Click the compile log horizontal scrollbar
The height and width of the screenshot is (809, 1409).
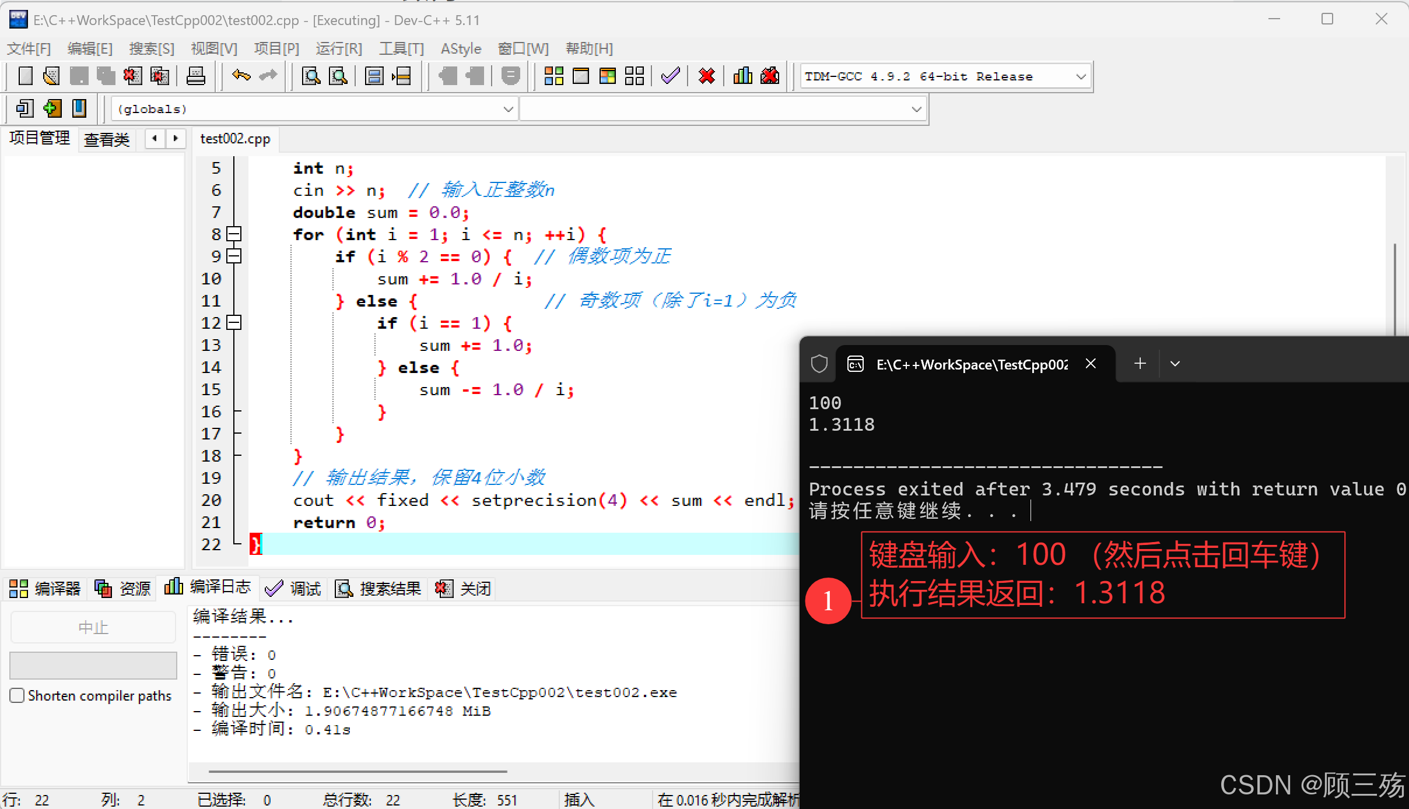357,772
